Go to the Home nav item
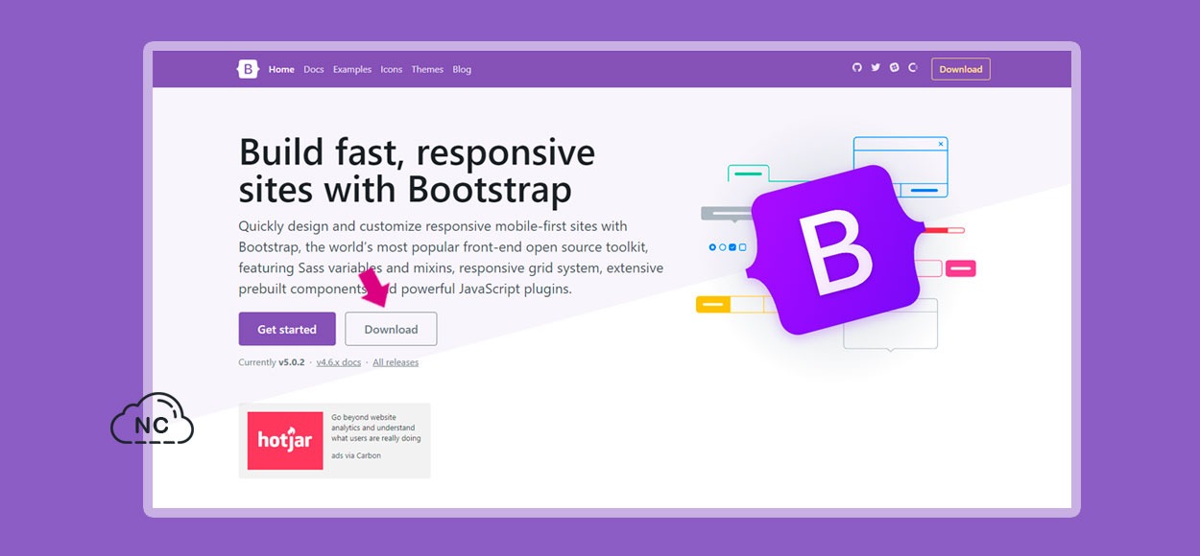 click(x=281, y=69)
